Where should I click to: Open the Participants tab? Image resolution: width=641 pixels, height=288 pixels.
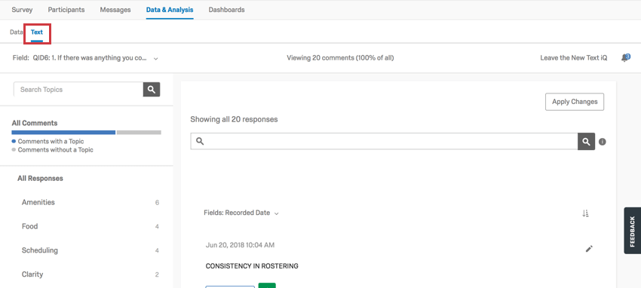(66, 10)
